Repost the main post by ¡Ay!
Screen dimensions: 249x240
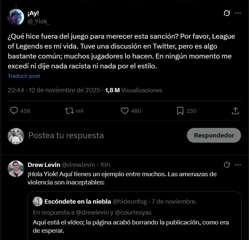click(x=69, y=111)
